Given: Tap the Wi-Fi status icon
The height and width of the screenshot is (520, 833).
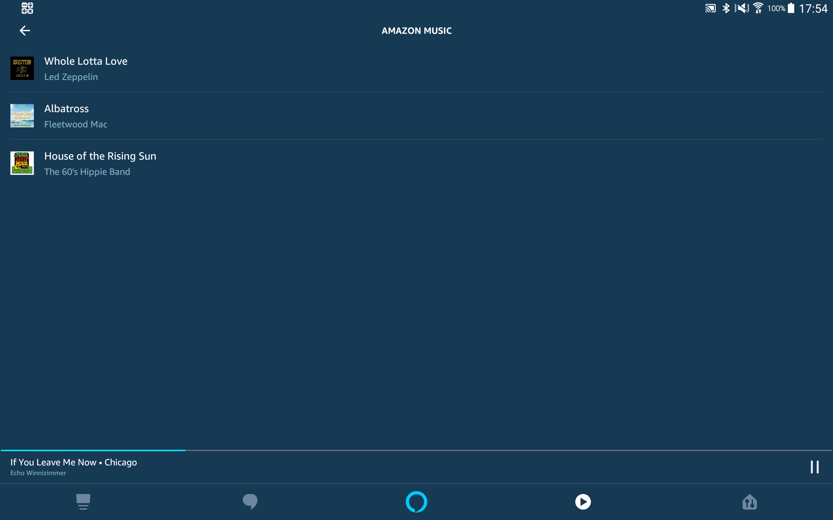Looking at the screenshot, I should pyautogui.click(x=758, y=8).
